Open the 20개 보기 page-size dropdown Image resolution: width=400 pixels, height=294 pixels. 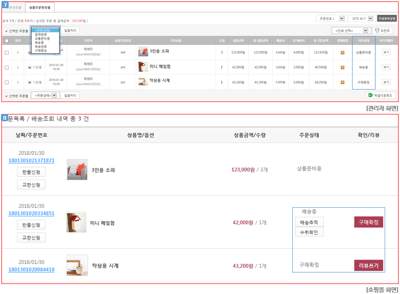point(361,18)
